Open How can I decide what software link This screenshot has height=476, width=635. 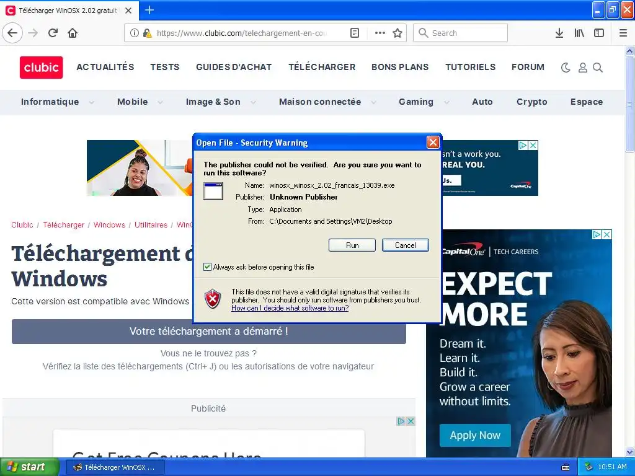[x=290, y=308]
